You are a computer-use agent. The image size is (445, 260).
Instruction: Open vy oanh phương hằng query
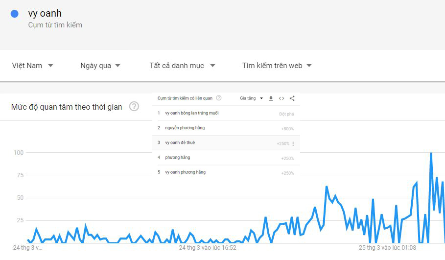pyautogui.click(x=185, y=172)
